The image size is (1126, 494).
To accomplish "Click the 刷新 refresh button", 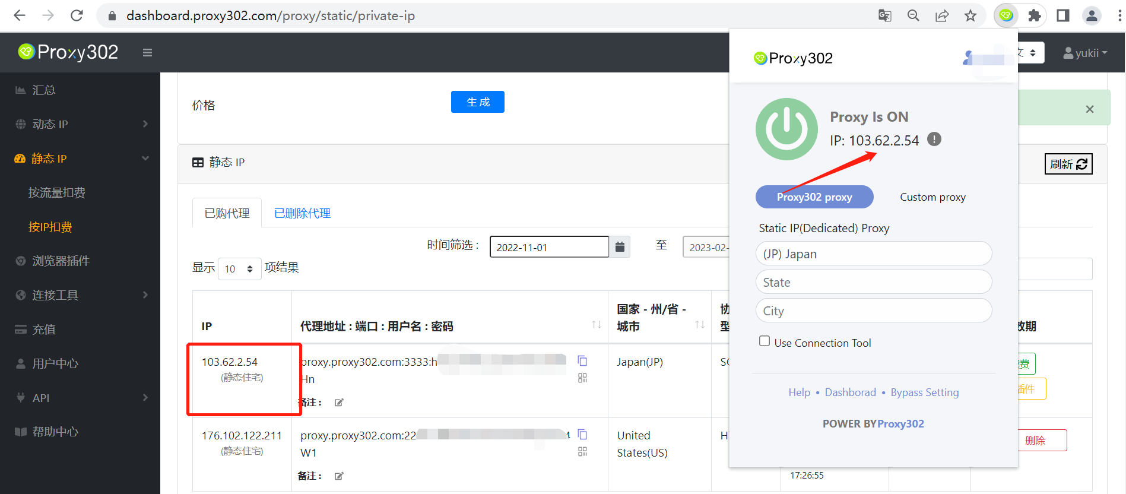I will tap(1068, 164).
